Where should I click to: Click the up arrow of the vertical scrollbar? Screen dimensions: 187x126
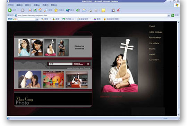pyautogui.click(x=178, y=22)
